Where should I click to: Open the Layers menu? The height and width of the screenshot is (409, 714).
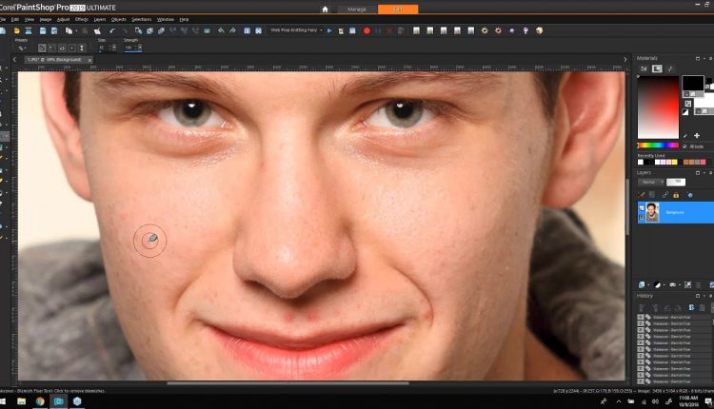100,20
